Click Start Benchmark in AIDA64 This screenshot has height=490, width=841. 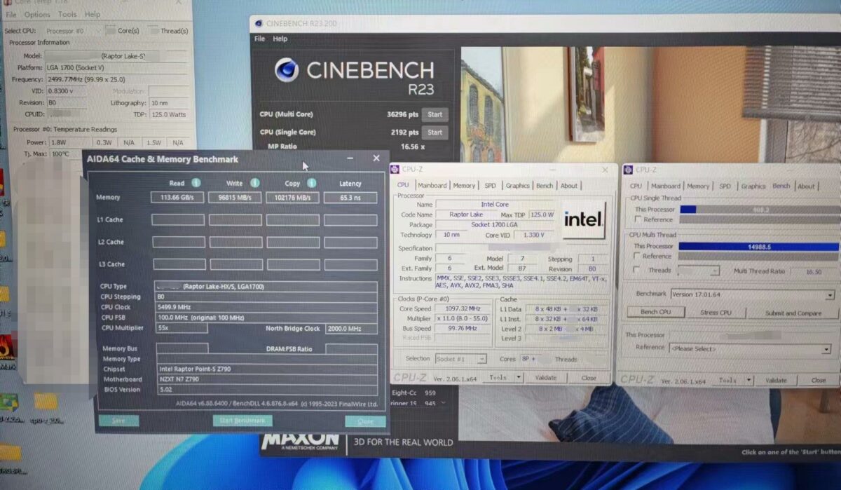click(x=244, y=421)
